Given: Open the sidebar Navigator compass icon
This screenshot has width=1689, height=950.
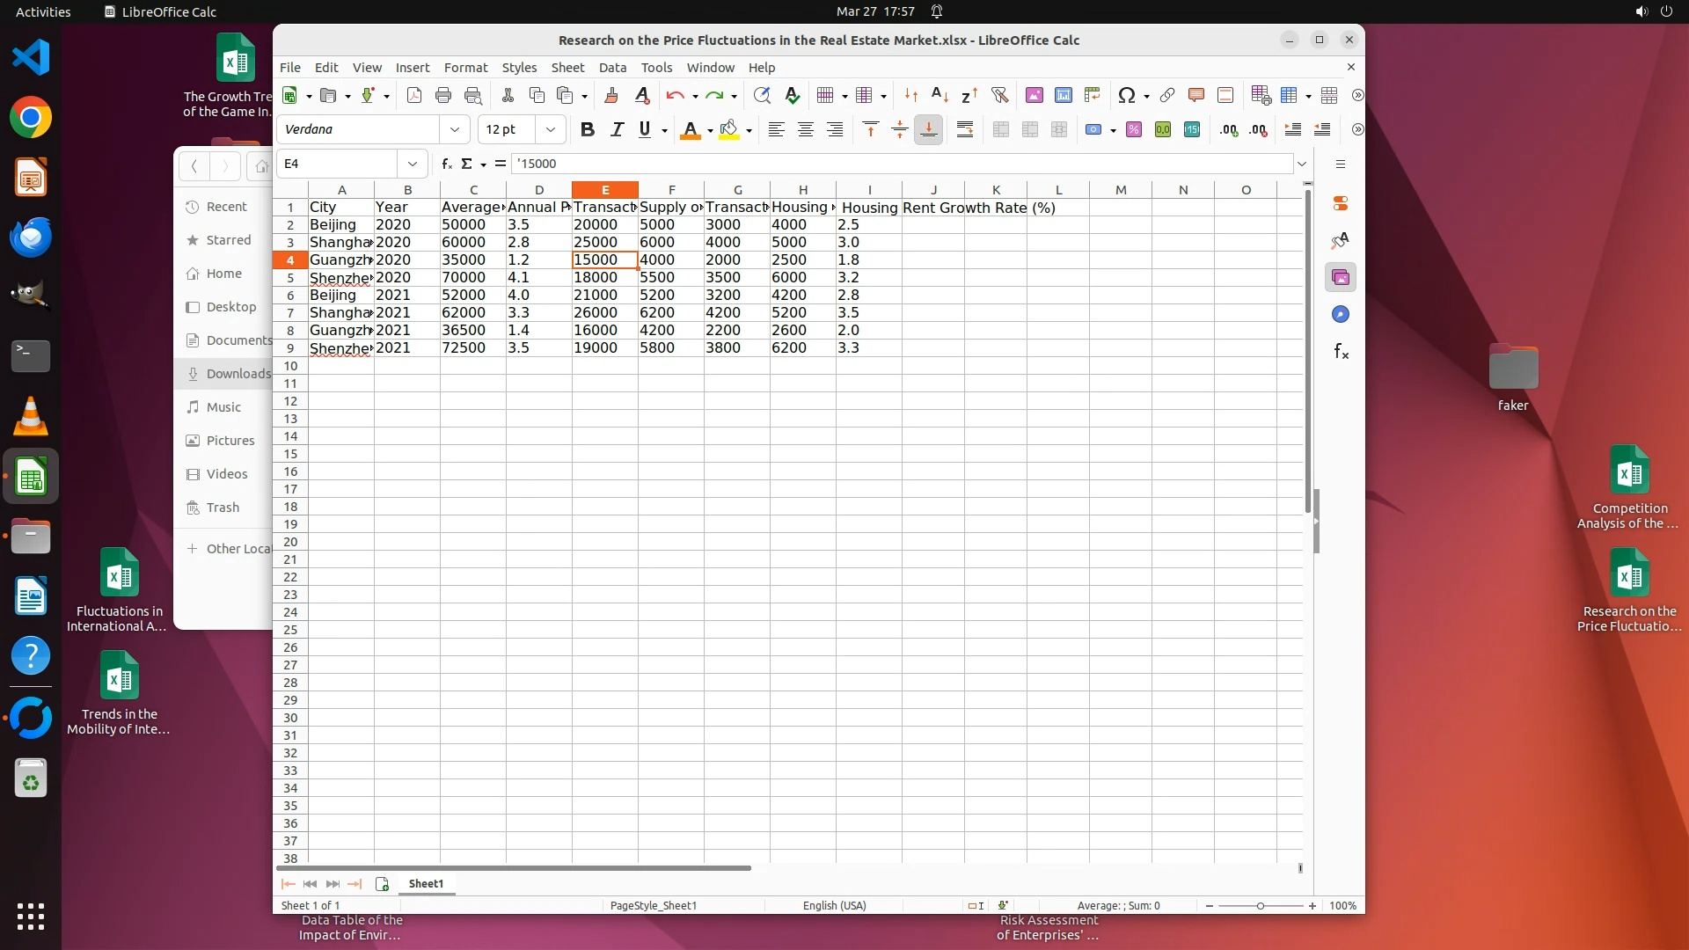Looking at the screenshot, I should pos(1341,315).
